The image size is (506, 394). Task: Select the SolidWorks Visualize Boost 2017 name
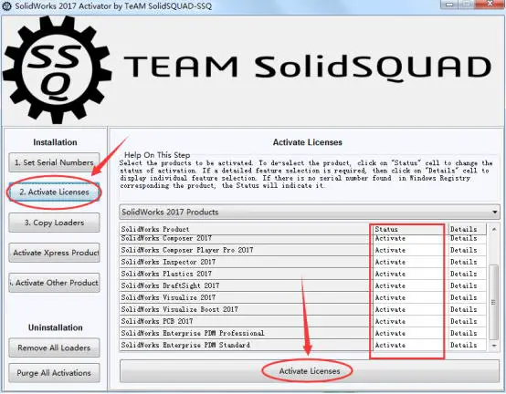pos(179,309)
